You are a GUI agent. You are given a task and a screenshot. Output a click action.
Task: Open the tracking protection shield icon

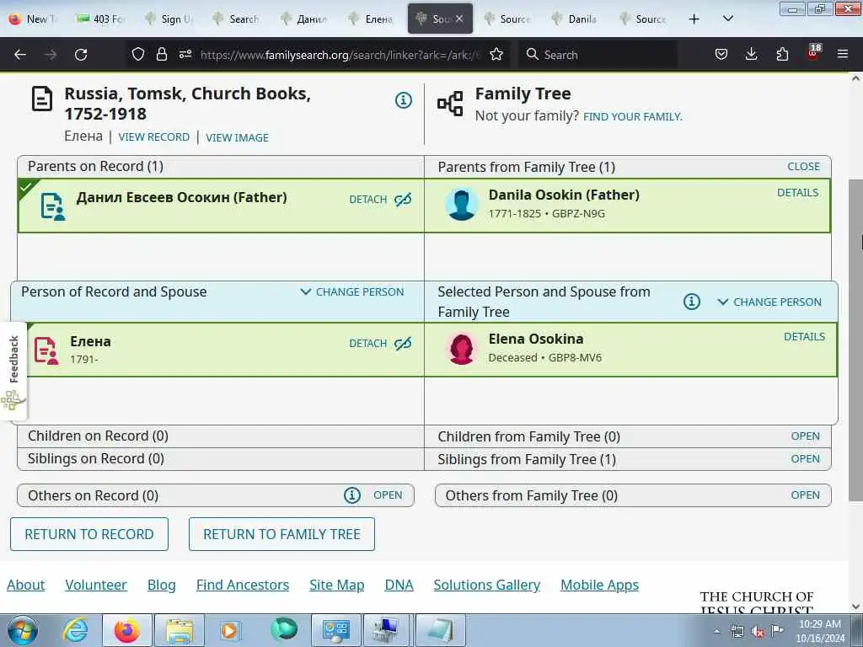click(138, 55)
